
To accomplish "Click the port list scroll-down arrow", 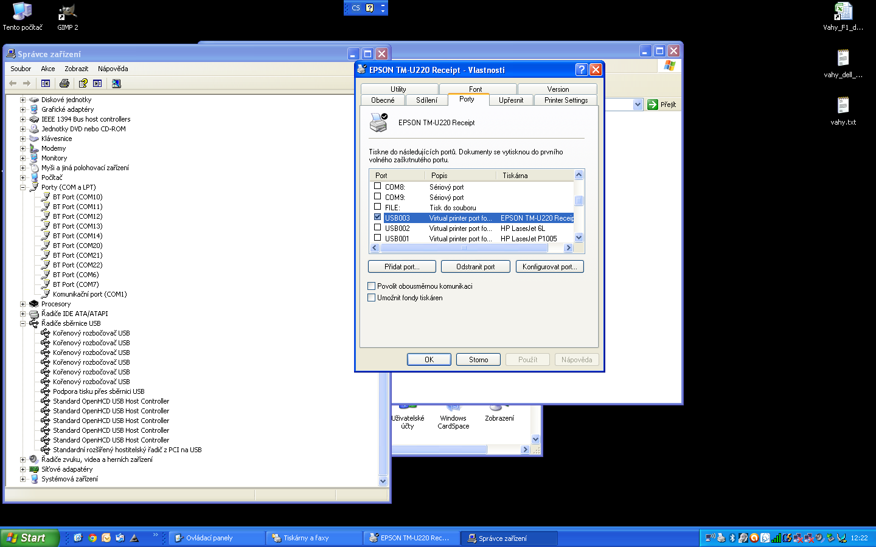I will pyautogui.click(x=579, y=238).
